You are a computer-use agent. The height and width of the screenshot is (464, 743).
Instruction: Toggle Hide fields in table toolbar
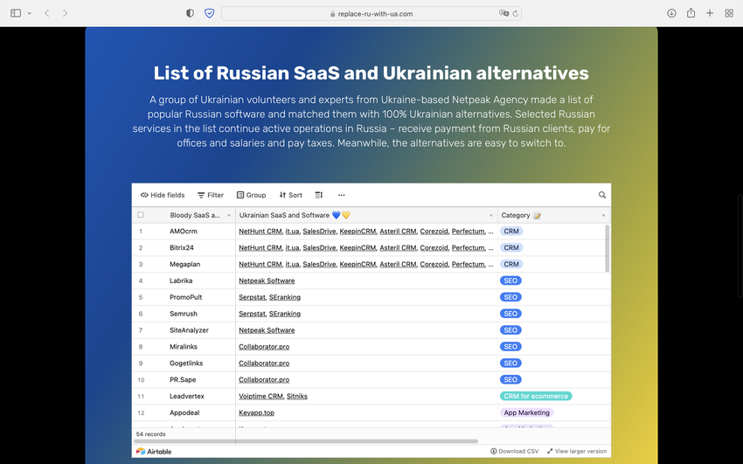coord(163,195)
